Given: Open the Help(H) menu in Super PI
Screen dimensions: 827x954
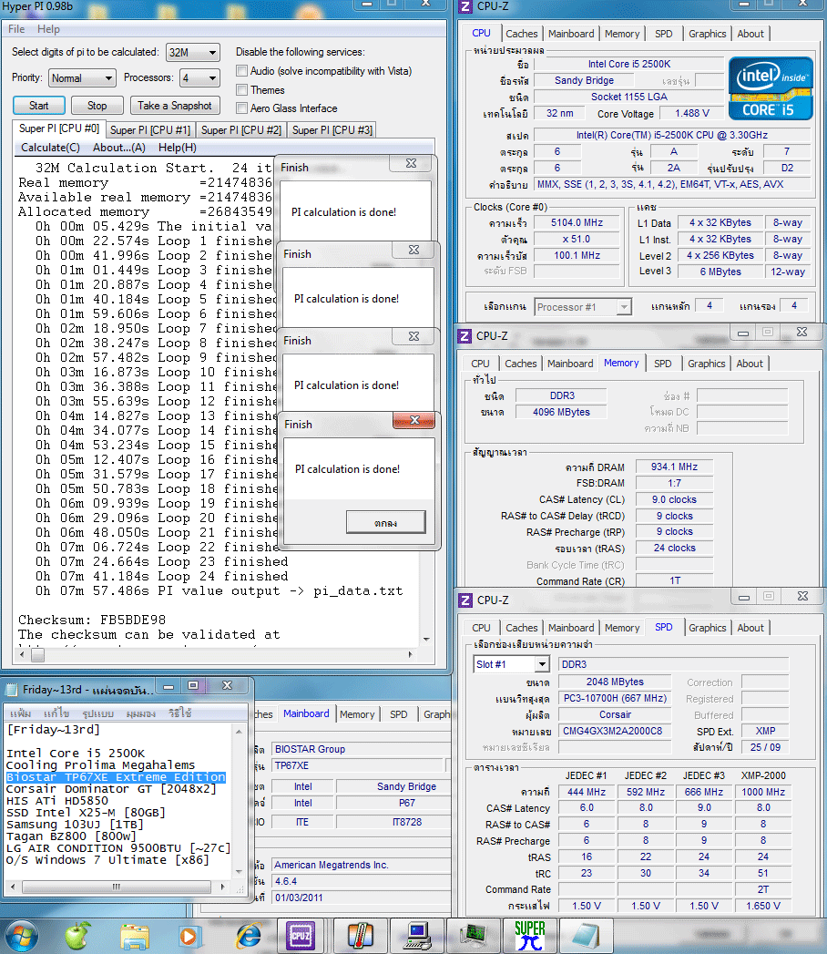Looking at the screenshot, I should coord(178,148).
